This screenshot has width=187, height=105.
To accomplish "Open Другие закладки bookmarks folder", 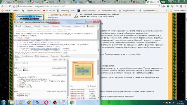I will pos(179,10).
